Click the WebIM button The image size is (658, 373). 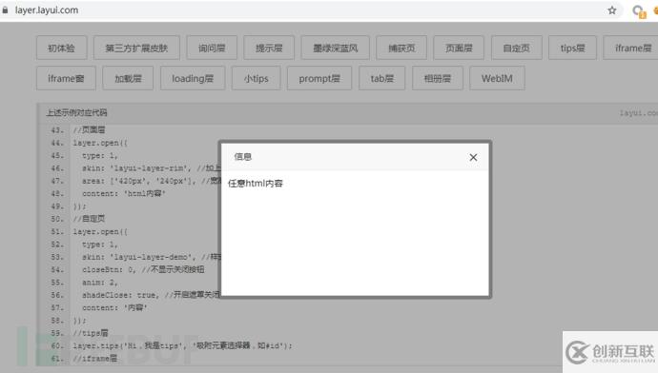497,78
